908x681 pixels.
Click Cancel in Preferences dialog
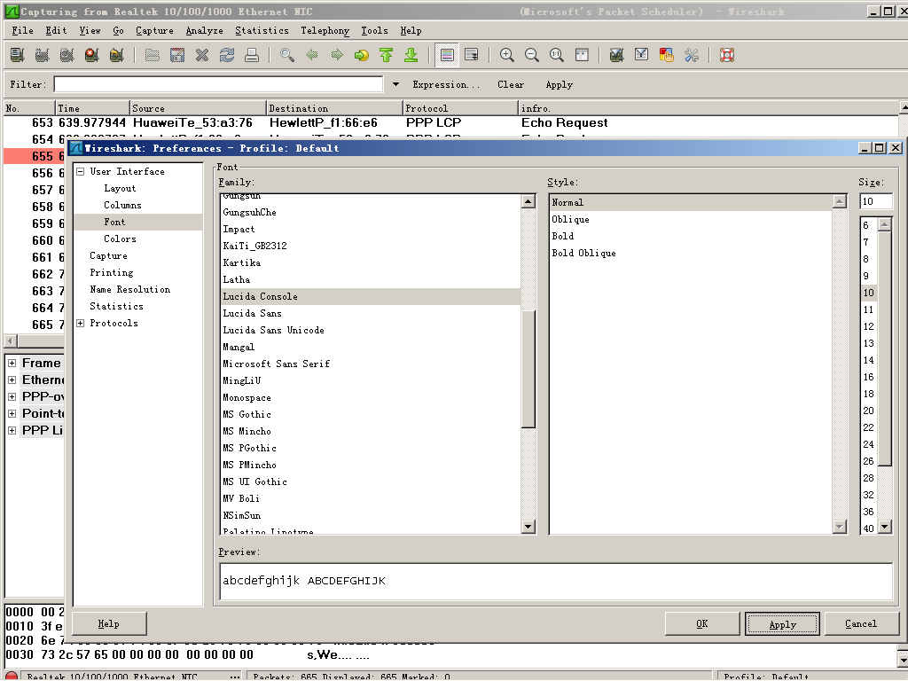tap(861, 623)
